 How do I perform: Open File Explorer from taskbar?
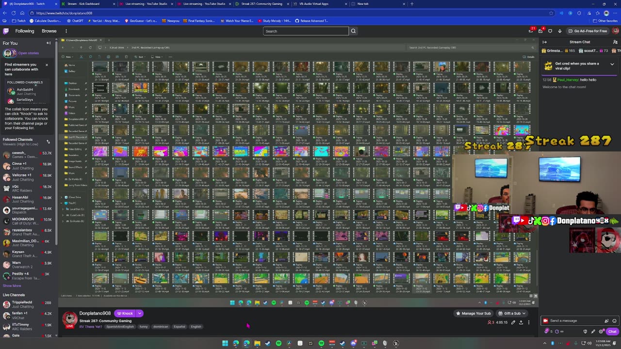pyautogui.click(x=257, y=343)
